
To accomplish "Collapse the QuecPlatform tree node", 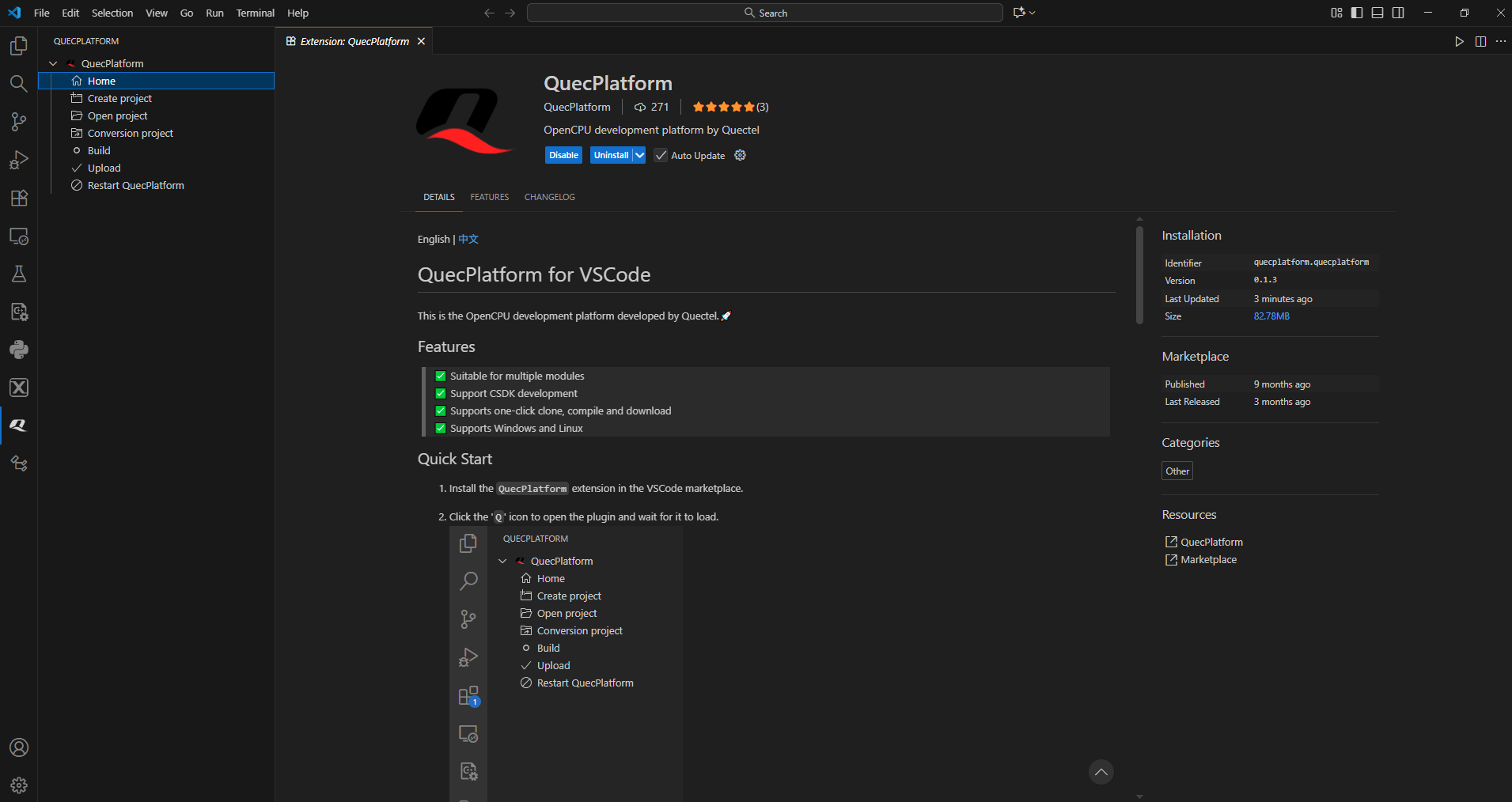I will [53, 63].
